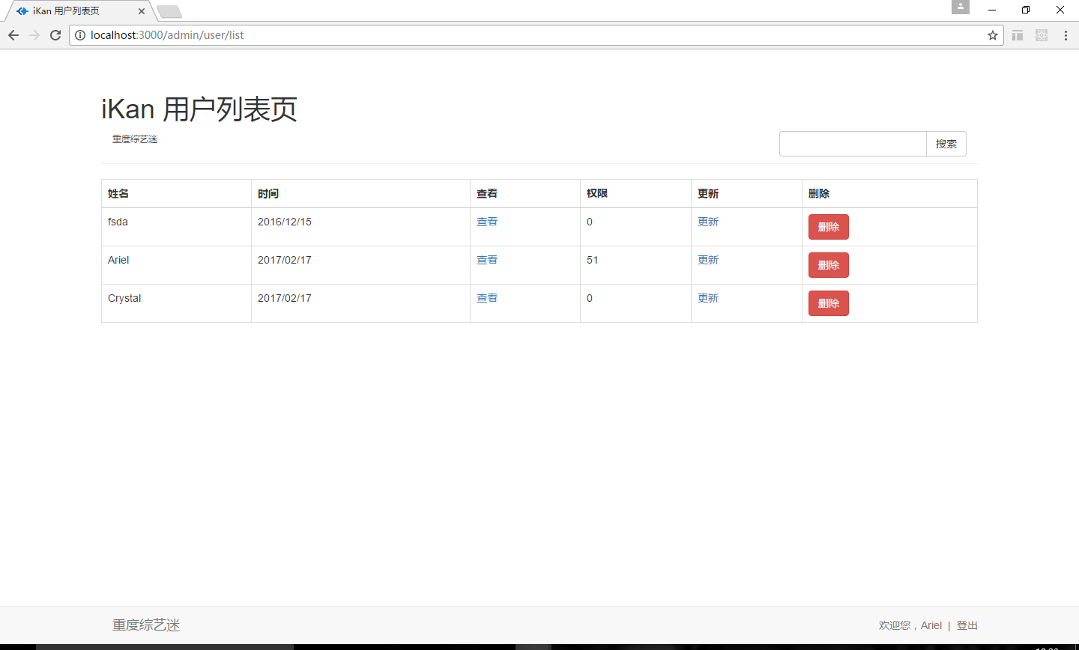Screen dimensions: 1079x650
Task: Open the Chrome three-dot menu
Action: pyautogui.click(x=1066, y=35)
